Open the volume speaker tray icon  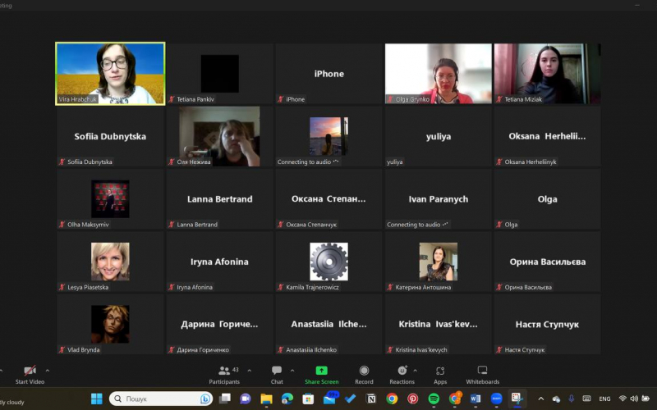tap(634, 399)
